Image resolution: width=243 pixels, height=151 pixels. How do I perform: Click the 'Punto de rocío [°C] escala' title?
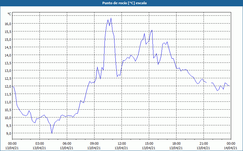click(x=122, y=3)
